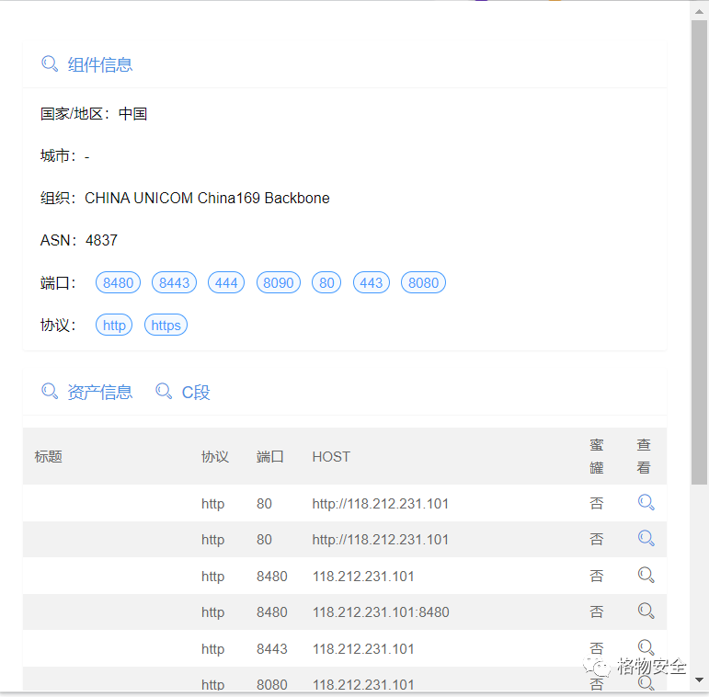Select the 8443 port tag
Viewport: 709px width, 697px height.
point(174,282)
